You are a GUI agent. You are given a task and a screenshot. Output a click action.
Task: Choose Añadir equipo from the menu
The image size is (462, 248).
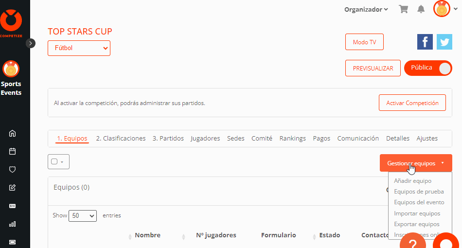point(412,181)
